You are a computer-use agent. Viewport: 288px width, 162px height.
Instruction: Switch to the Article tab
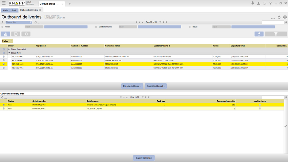(x=5, y=10)
